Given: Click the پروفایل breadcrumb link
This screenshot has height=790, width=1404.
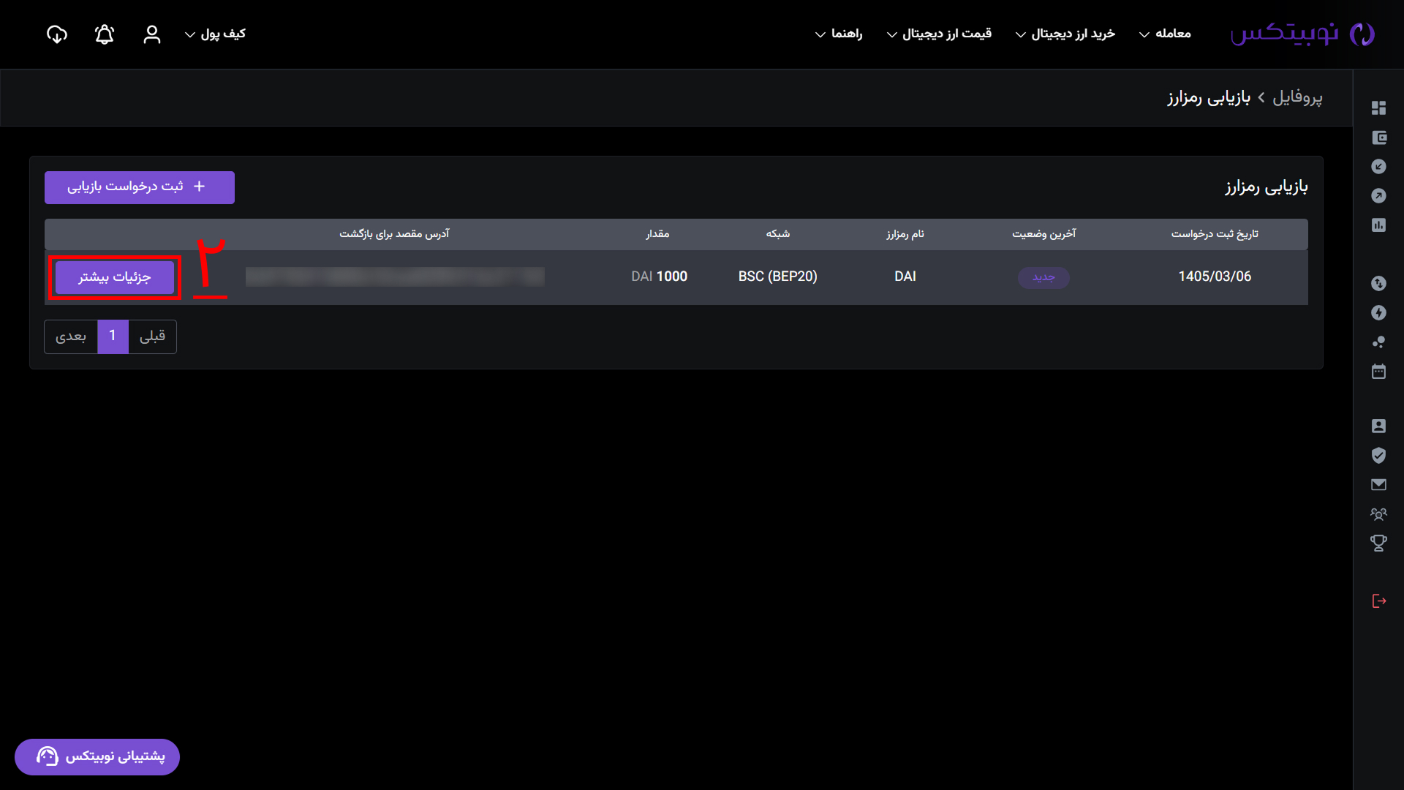Looking at the screenshot, I should coord(1297,97).
